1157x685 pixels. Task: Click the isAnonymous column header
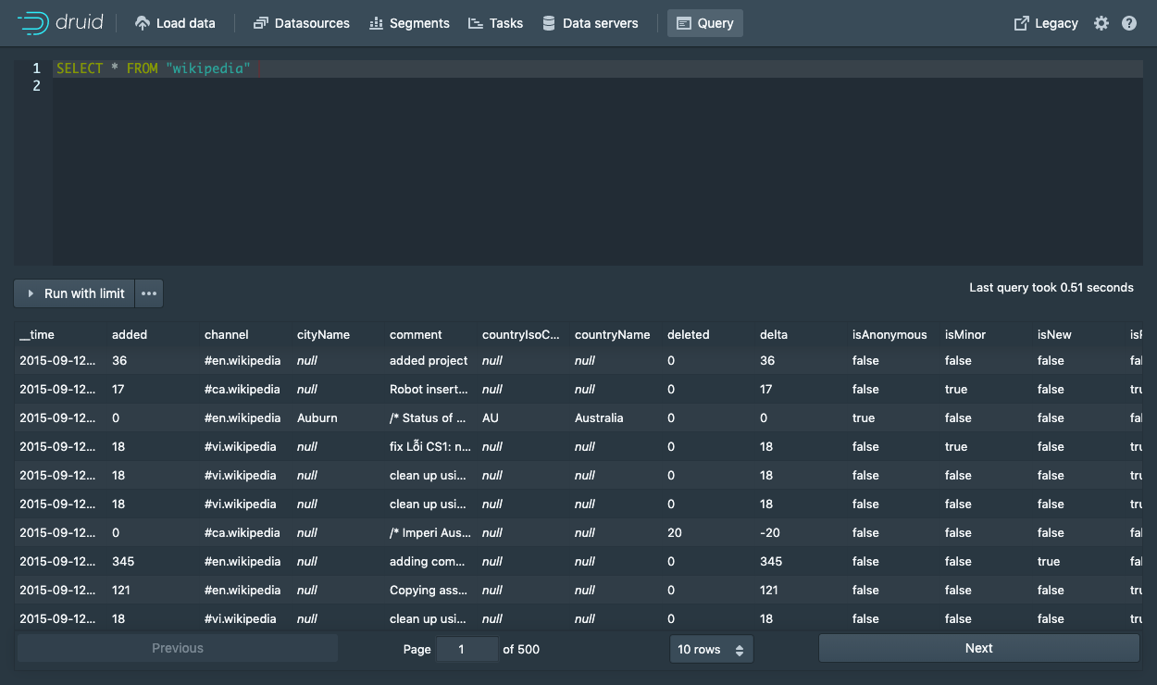pos(889,334)
